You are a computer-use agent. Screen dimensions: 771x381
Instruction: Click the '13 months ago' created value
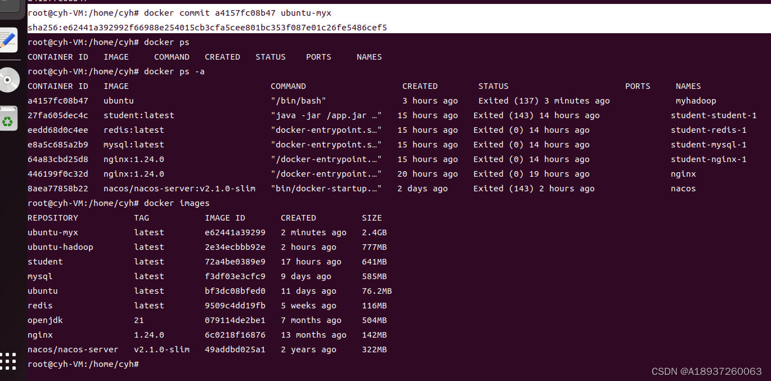(x=313, y=335)
